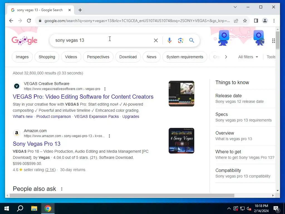Open the People also ask options dots
This screenshot has width=285, height=214.
coord(62,189)
